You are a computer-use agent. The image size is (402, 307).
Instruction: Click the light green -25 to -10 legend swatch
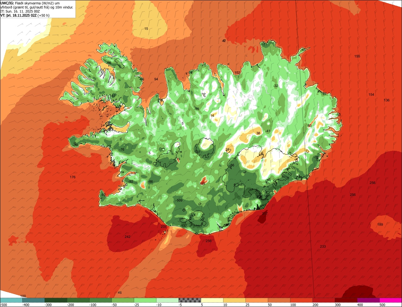point(145,300)
